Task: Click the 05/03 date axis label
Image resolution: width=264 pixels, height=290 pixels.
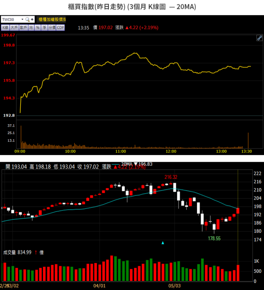Action: coord(174,286)
